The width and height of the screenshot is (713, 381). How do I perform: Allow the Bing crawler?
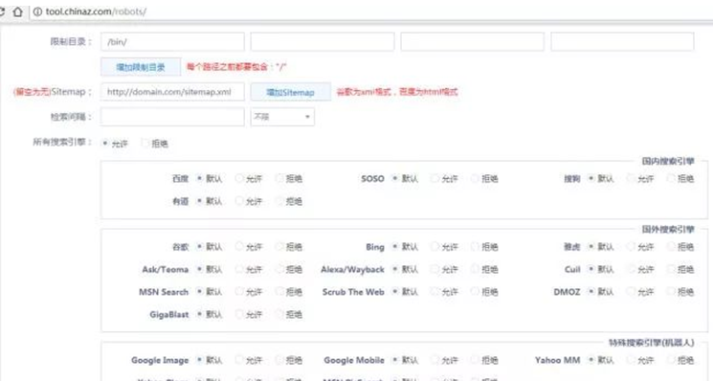click(x=434, y=246)
